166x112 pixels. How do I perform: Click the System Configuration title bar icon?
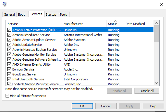click(x=5, y=4)
